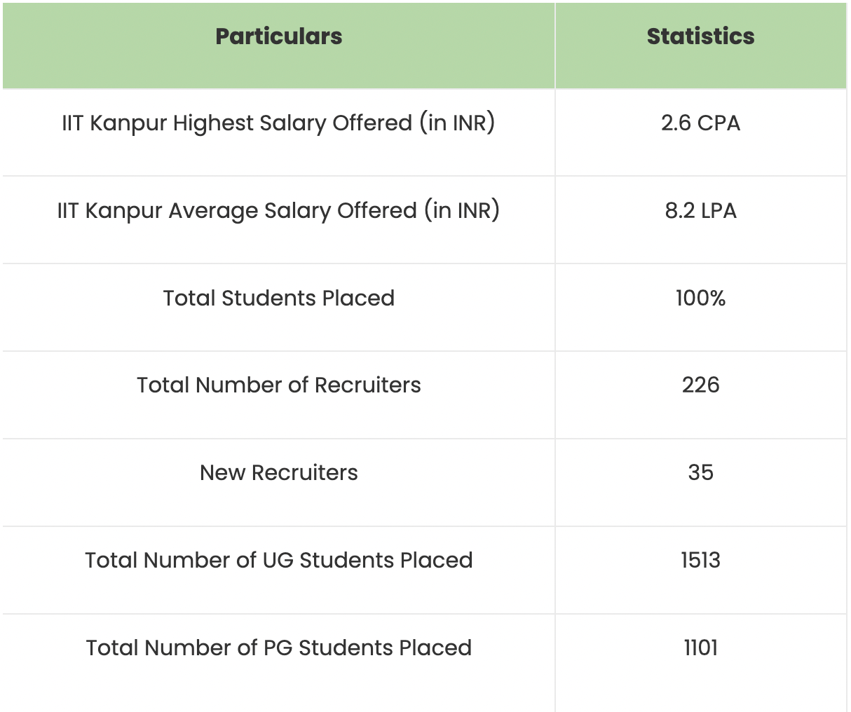Click the 100% value

click(x=700, y=299)
